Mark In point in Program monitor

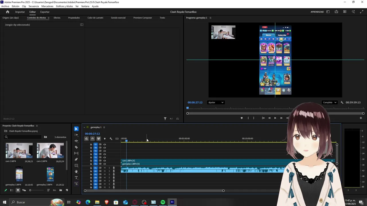[x=248, y=118]
